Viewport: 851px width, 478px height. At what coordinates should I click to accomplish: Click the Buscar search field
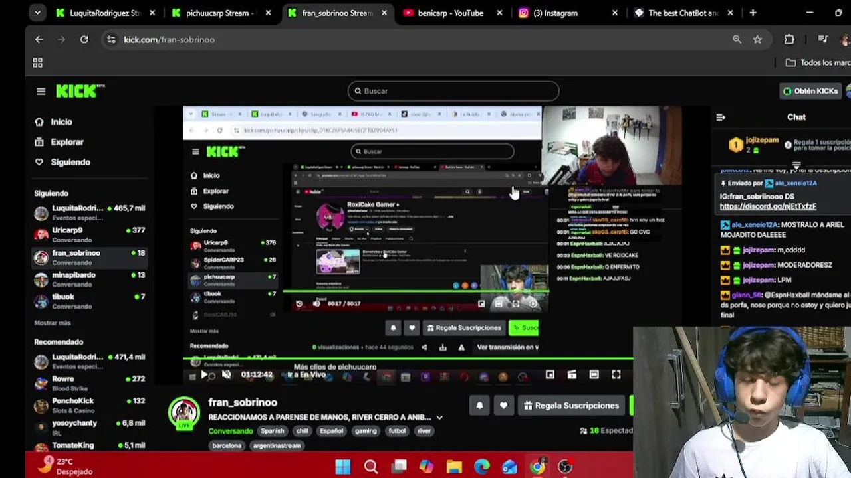(453, 91)
